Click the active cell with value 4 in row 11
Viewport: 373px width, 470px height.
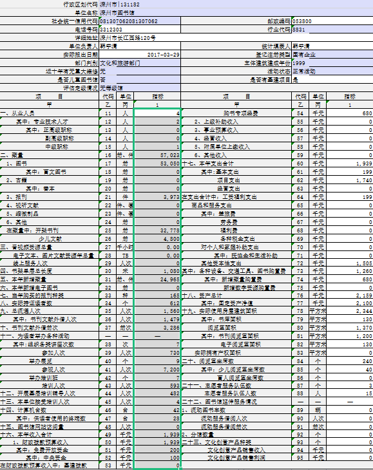[x=157, y=113]
